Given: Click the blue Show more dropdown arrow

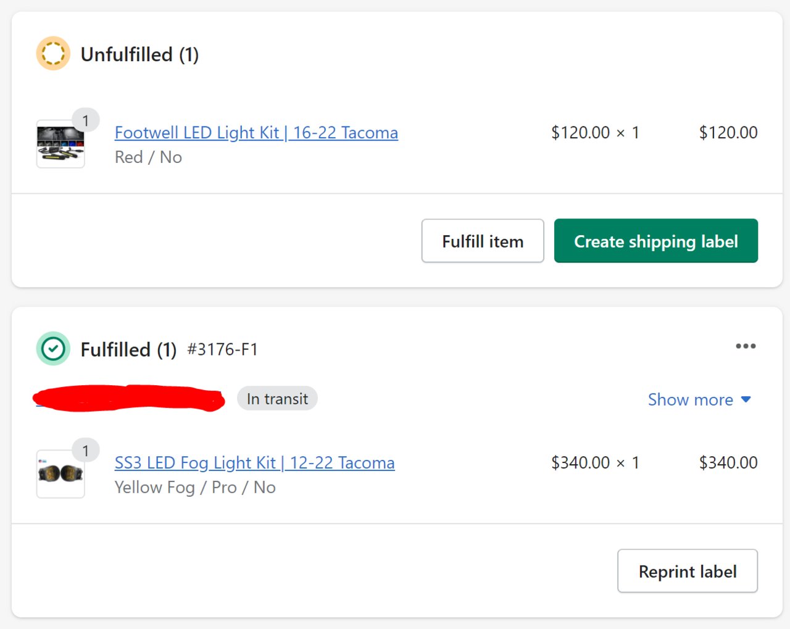Looking at the screenshot, I should point(746,399).
